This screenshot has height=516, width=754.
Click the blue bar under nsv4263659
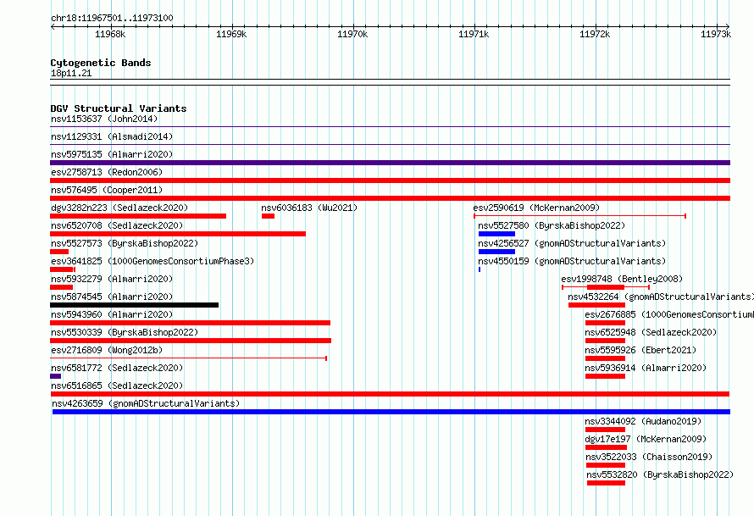(391, 412)
